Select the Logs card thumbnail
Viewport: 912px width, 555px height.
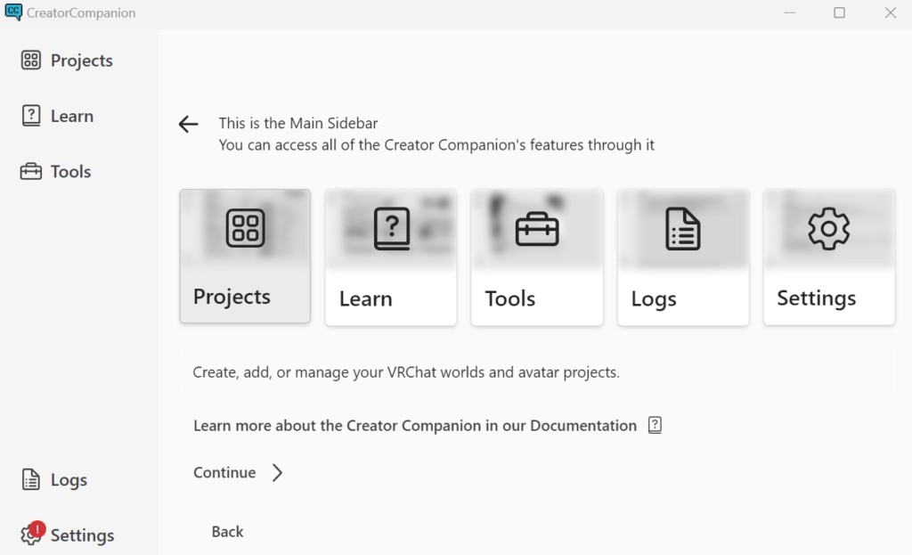[683, 229]
